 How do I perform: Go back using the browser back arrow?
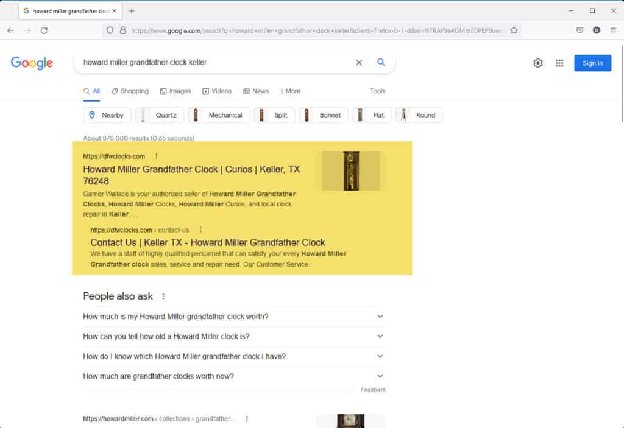[x=11, y=30]
